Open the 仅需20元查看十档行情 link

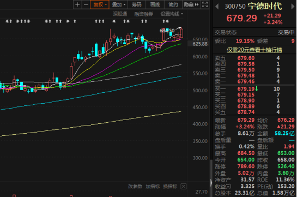[x=254, y=50]
